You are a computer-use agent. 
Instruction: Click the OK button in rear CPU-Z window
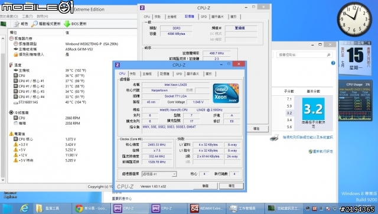pyautogui.click(x=256, y=129)
